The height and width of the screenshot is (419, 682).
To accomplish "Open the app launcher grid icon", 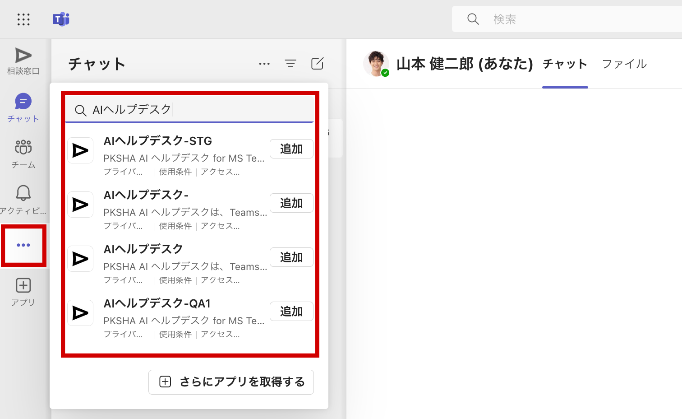I will coord(23,19).
